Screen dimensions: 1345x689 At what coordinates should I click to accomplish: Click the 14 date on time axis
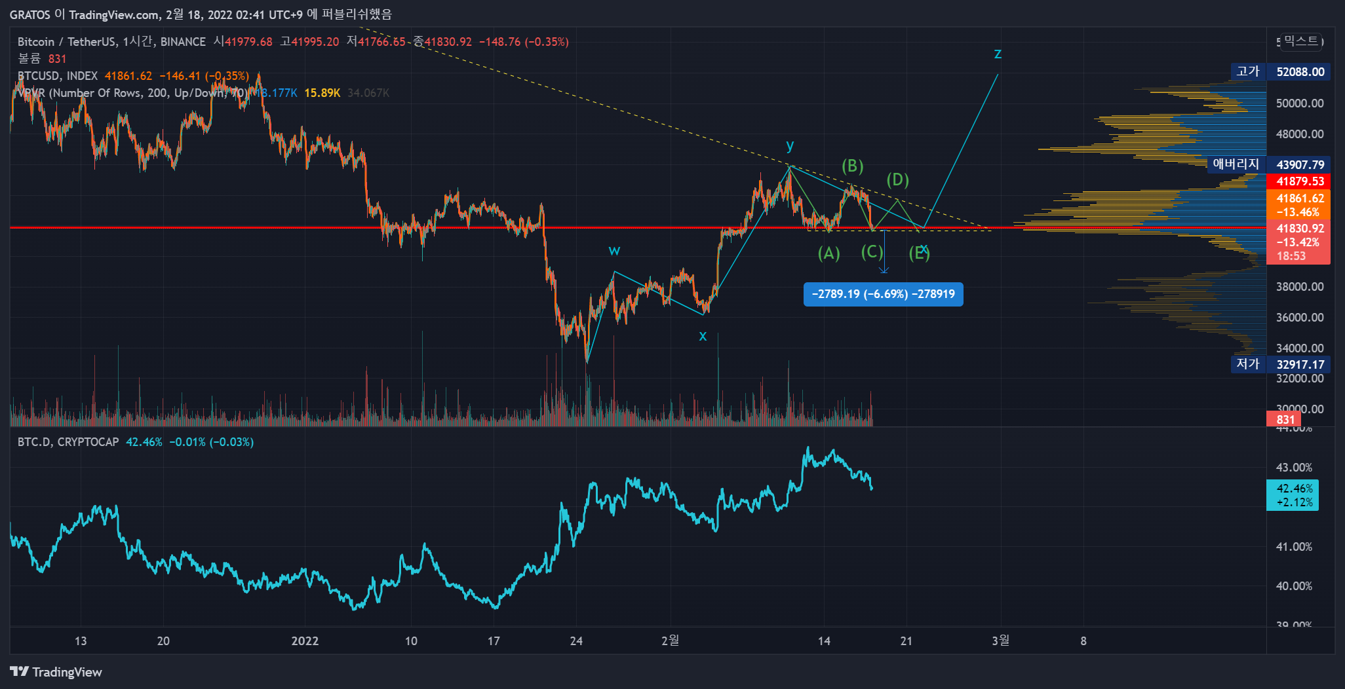[824, 641]
